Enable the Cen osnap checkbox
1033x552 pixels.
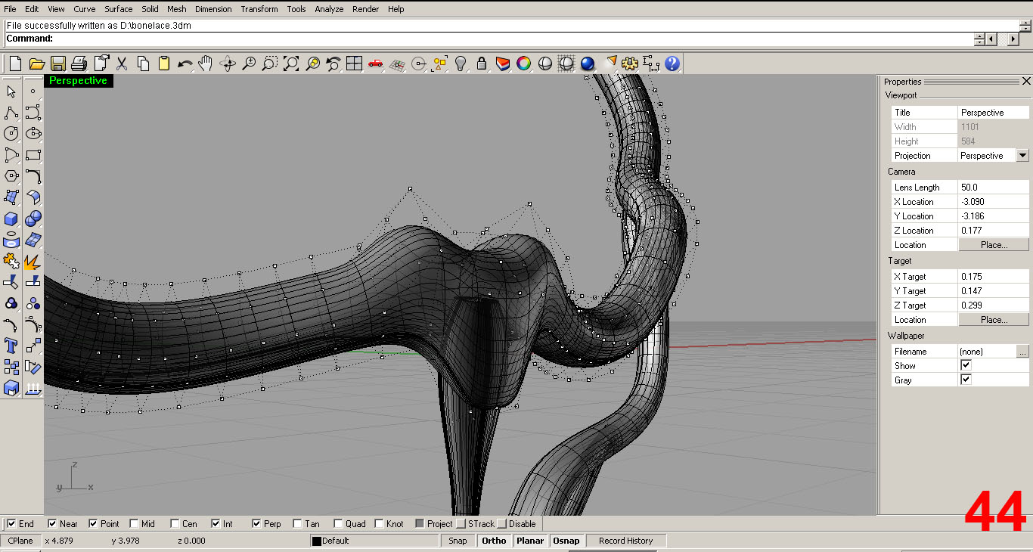(175, 523)
